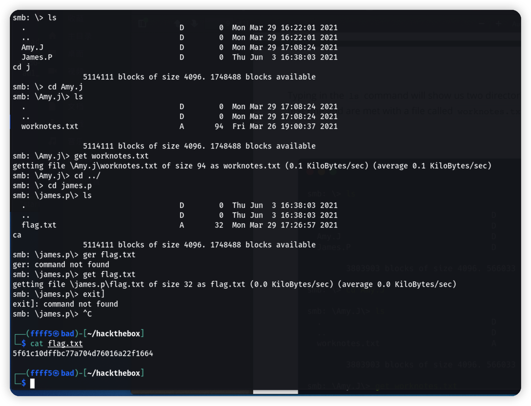Click the file size 94 in worknotes.txt row
The image size is (531, 406).
coord(219,126)
